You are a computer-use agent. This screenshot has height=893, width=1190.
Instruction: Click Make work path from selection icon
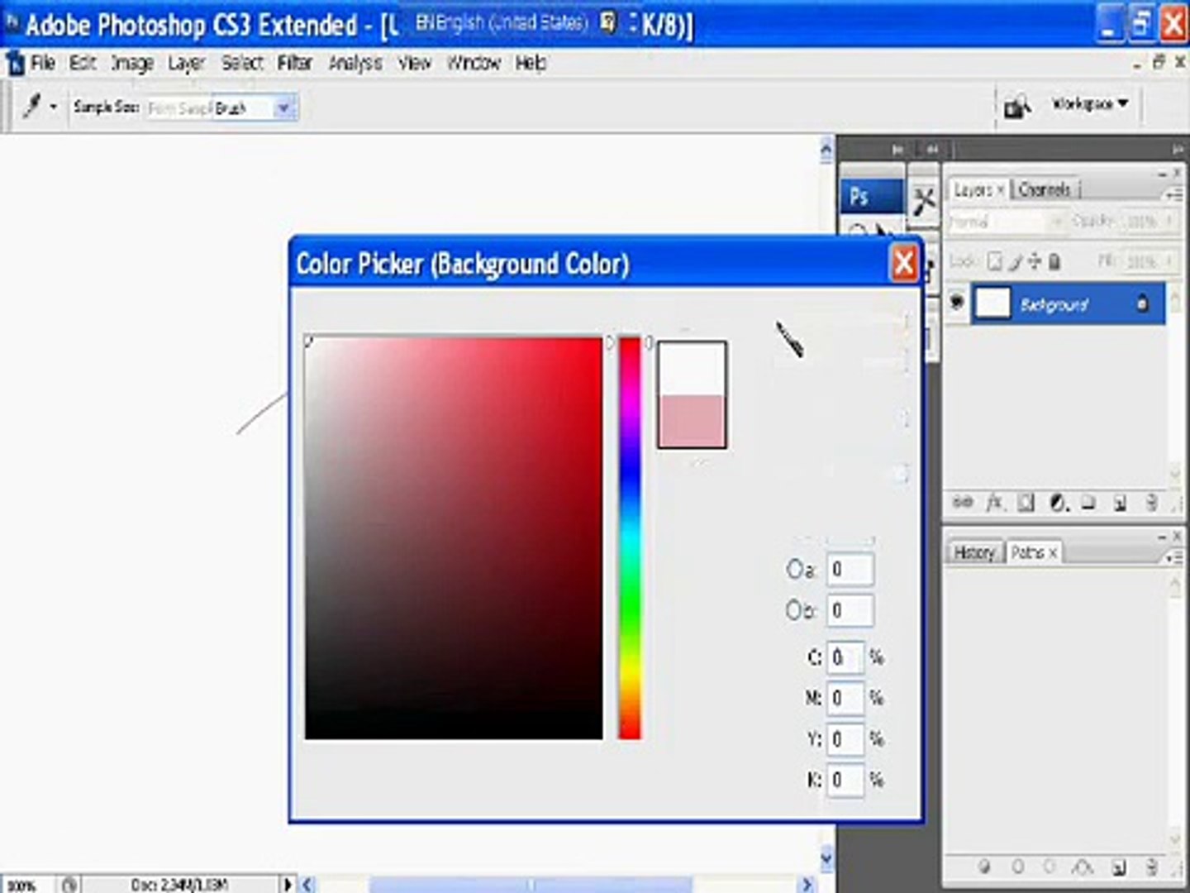click(x=1083, y=867)
